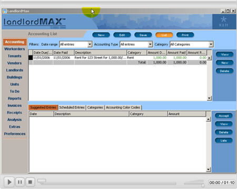Open Tenants section
This screenshot has width=237, height=189.
tap(15, 56)
